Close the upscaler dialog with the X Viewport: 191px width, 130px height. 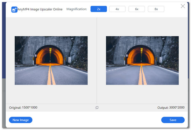point(183,6)
